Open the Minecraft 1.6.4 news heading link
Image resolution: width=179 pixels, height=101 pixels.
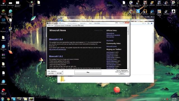pos(56,39)
